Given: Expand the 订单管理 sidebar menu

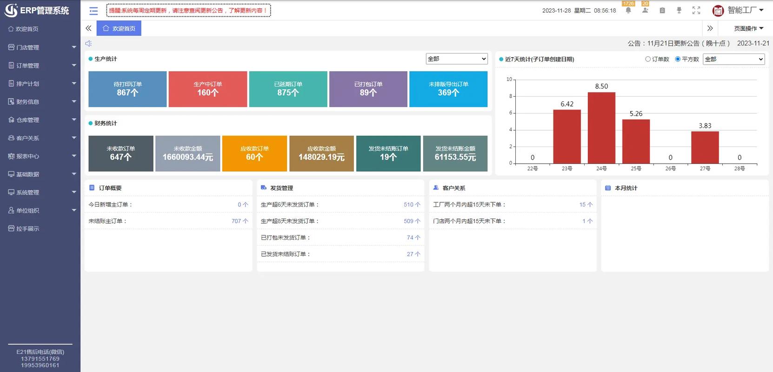Looking at the screenshot, I should (40, 66).
